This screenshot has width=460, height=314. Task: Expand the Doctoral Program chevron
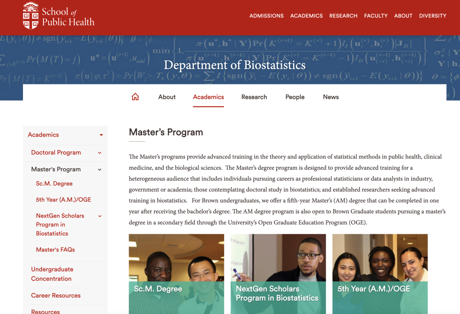100,153
